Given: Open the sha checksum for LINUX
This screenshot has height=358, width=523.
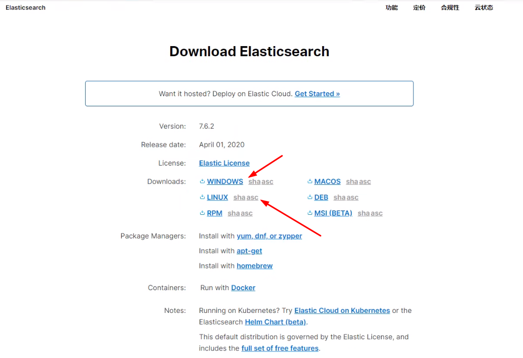Looking at the screenshot, I should click(239, 197).
